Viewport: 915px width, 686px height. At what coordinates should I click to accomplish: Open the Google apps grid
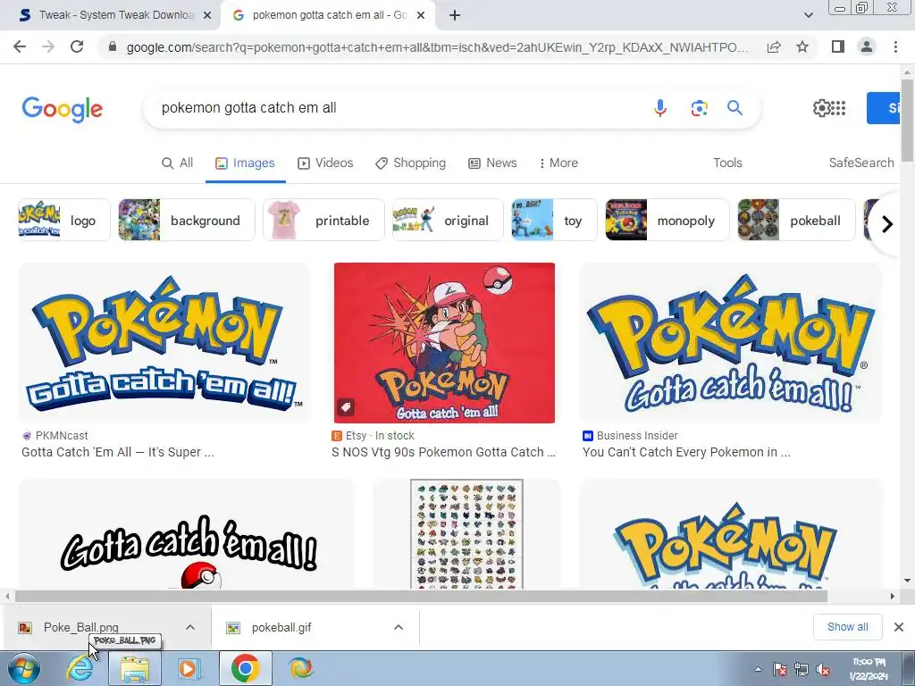[838, 108]
